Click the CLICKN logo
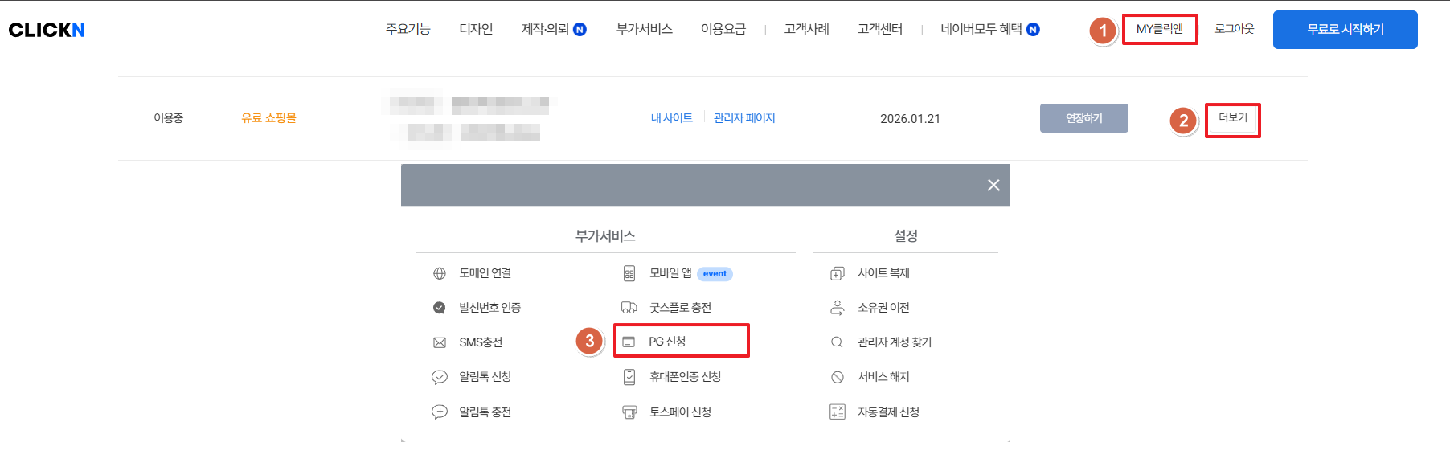The width and height of the screenshot is (1450, 475). click(x=47, y=30)
